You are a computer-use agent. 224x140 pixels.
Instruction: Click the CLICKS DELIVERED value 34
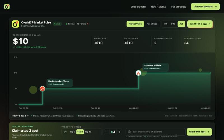coord(186,43)
